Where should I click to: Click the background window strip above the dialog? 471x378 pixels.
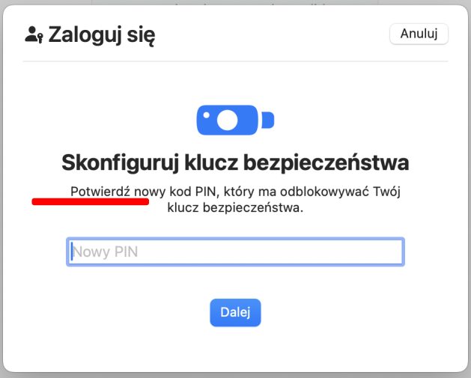click(235, 2)
